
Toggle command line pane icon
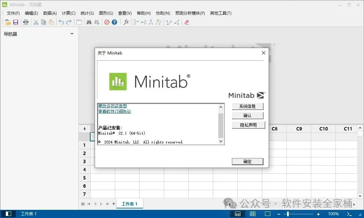click(x=349, y=214)
